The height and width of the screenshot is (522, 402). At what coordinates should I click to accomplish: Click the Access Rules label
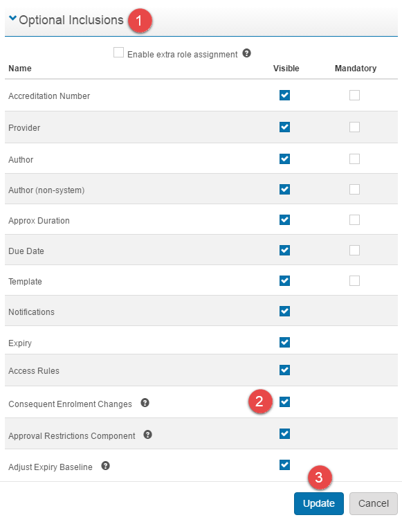pyautogui.click(x=34, y=371)
